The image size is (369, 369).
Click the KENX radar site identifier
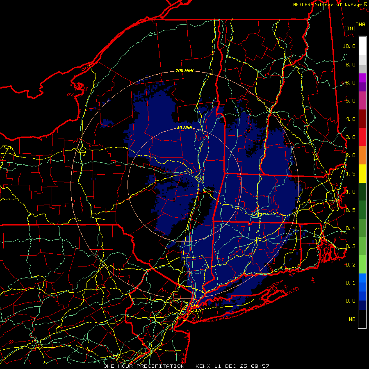coord(204,366)
